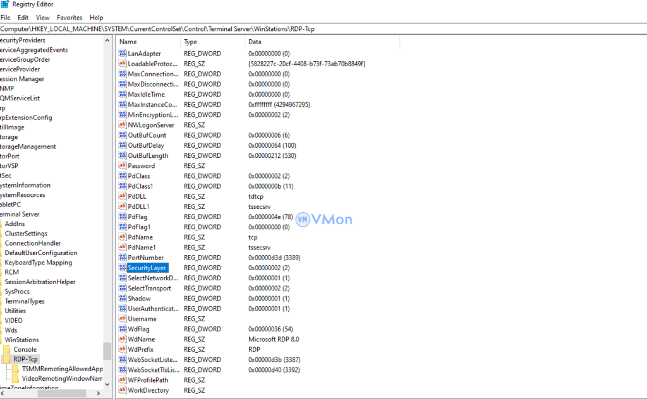Click the data cell 0x00000d3d (3389)

274,258
